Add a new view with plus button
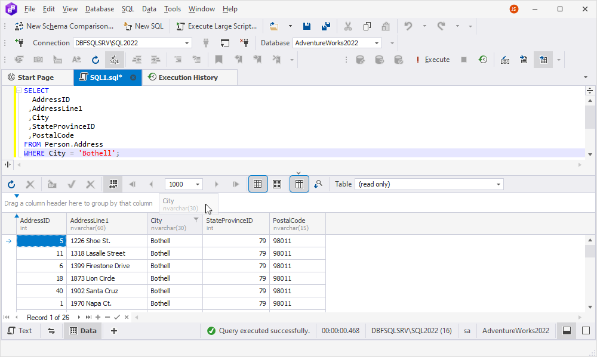The image size is (597, 357). point(114,331)
